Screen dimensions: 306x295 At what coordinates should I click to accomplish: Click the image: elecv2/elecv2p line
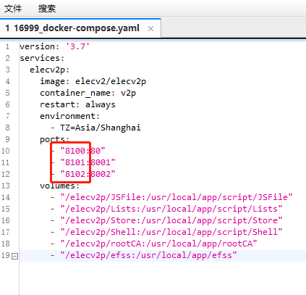(93, 81)
